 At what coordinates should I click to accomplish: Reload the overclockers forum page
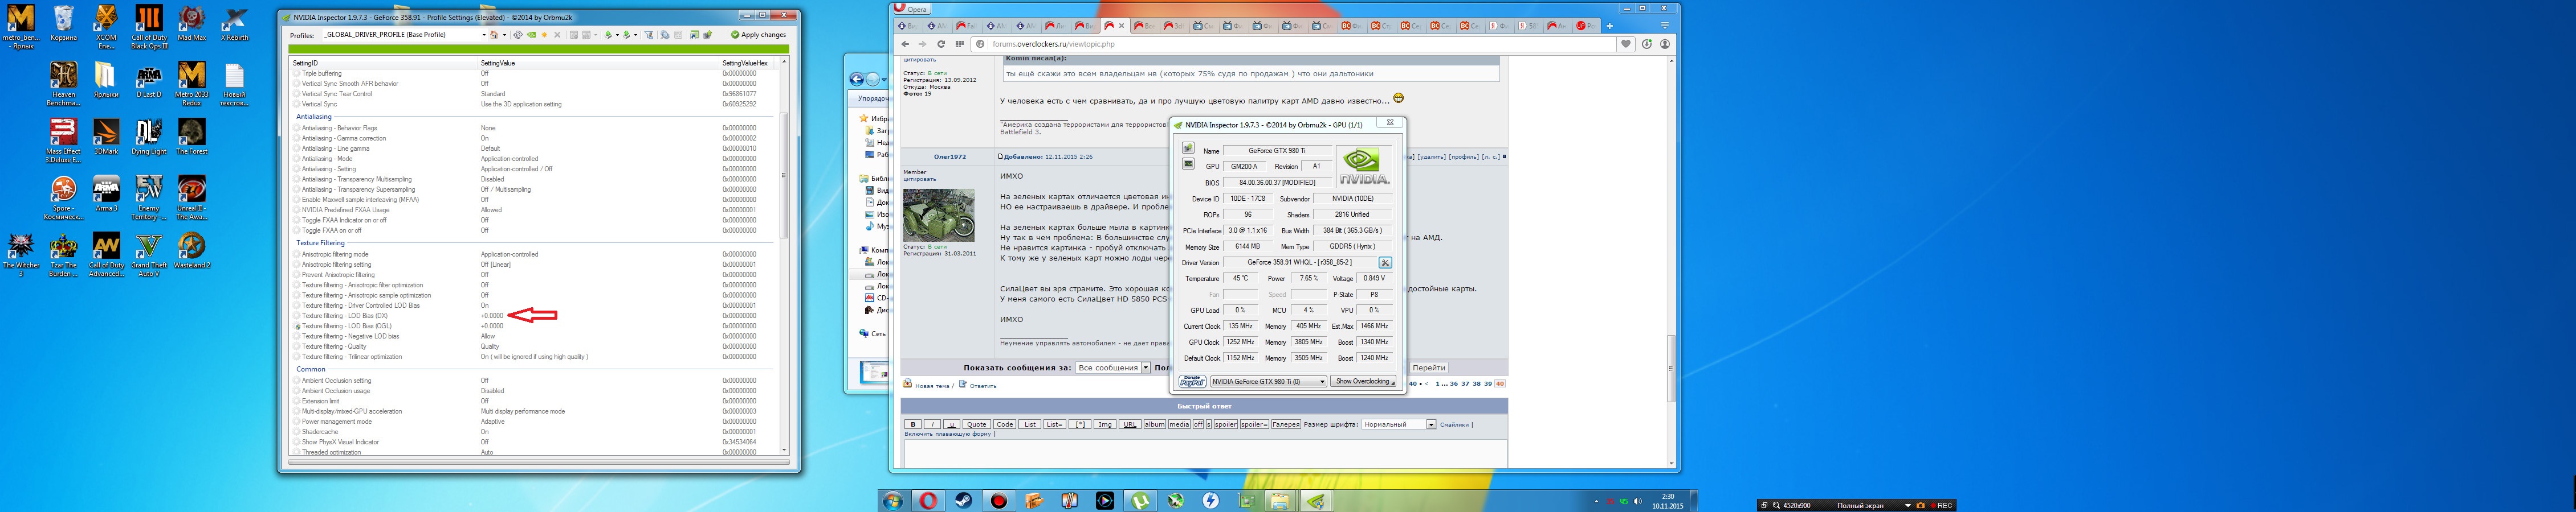[x=941, y=44]
